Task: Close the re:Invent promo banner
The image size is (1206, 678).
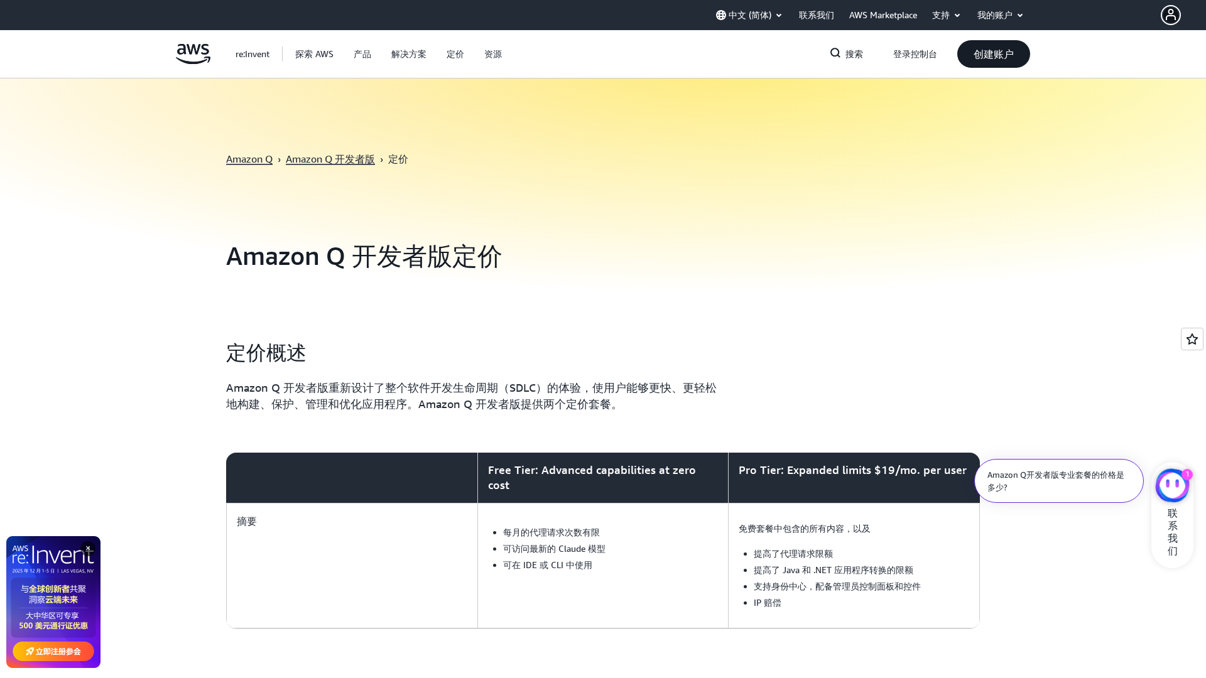Action: click(x=88, y=548)
